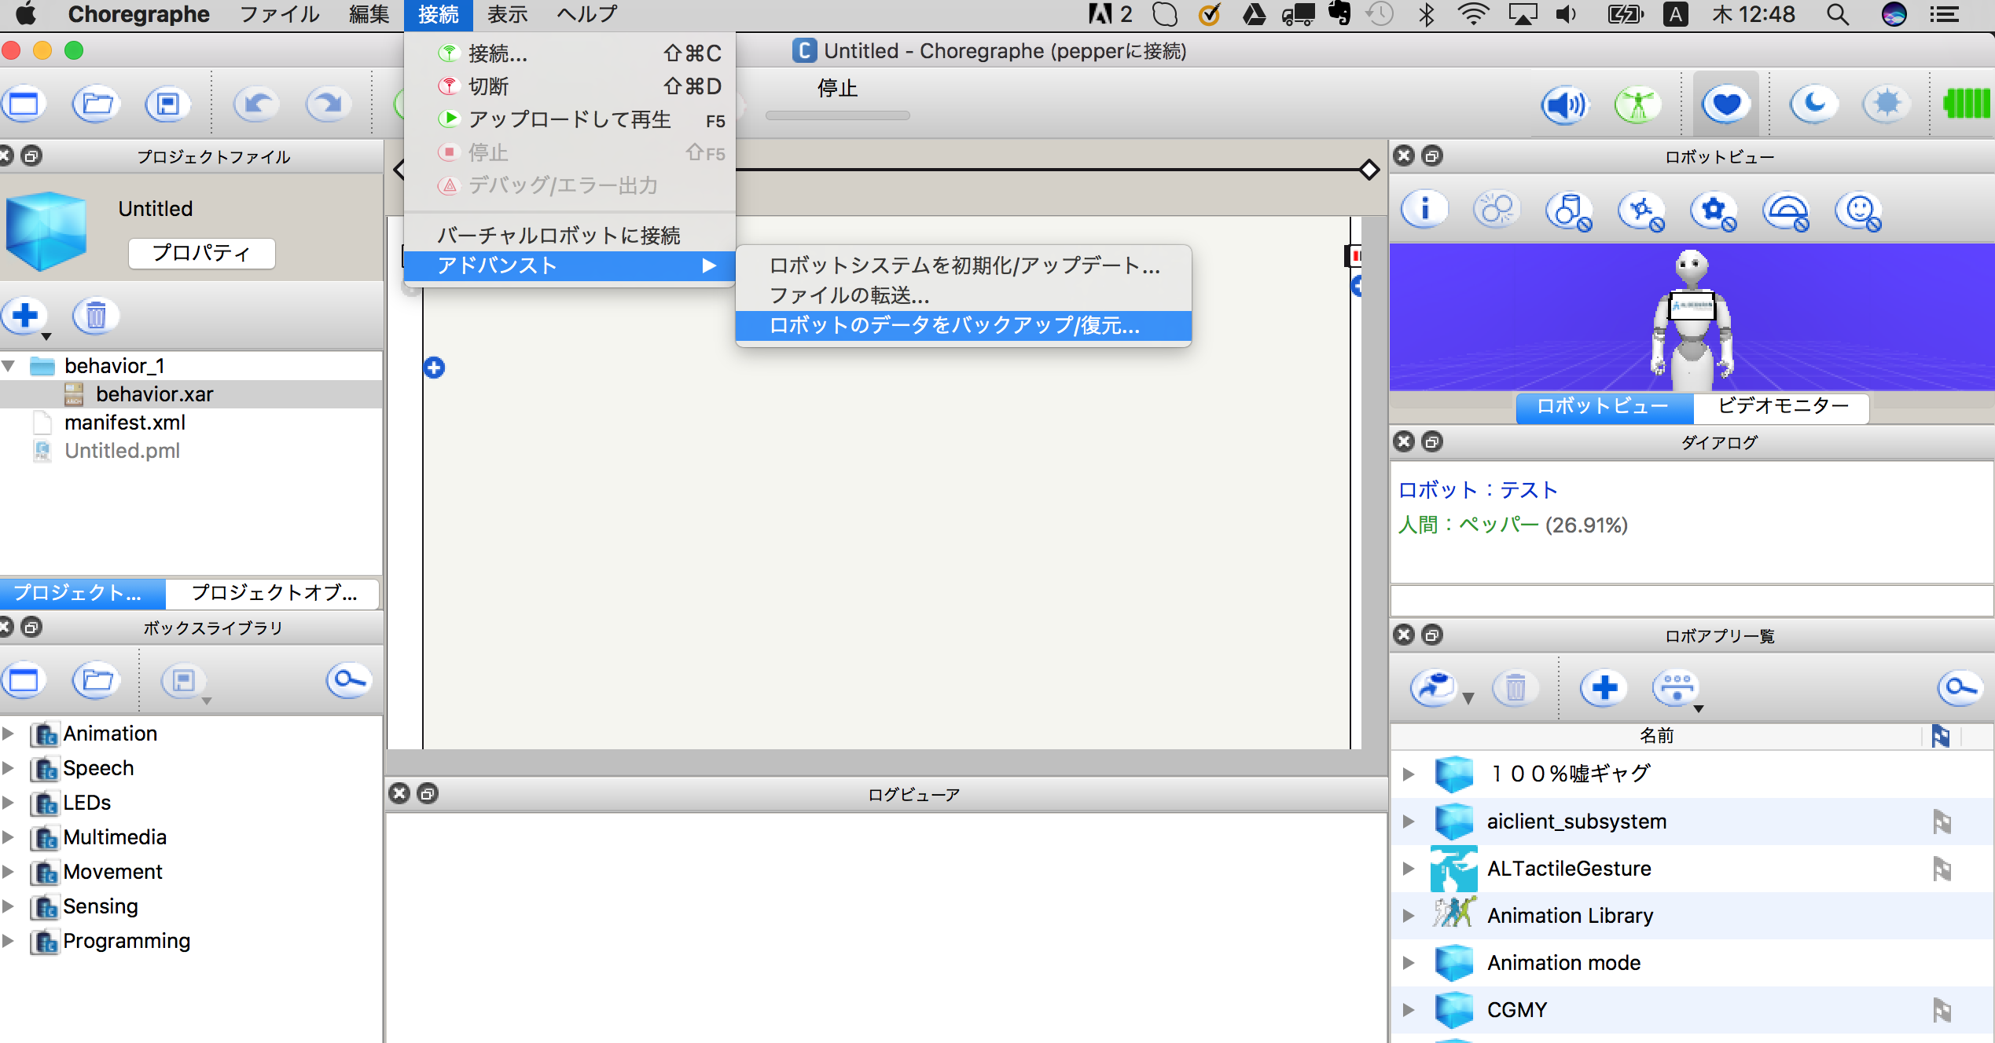Image resolution: width=1995 pixels, height=1043 pixels.
Task: Click the trash icon in robot app list
Action: (x=1516, y=688)
